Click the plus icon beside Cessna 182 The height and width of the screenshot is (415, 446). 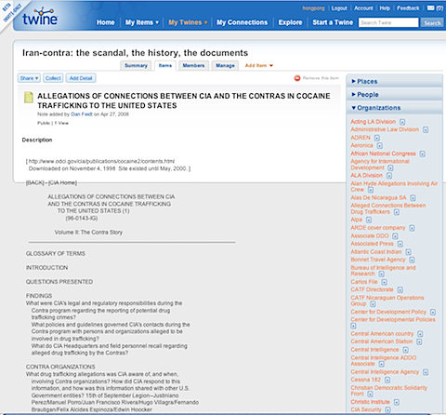pyautogui.click(x=387, y=380)
